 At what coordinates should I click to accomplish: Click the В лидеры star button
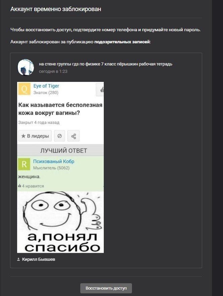coord(35,136)
